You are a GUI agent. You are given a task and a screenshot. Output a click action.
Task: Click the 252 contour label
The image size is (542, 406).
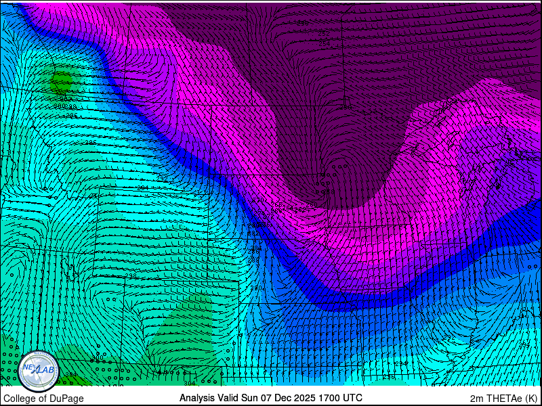tap(324, 34)
